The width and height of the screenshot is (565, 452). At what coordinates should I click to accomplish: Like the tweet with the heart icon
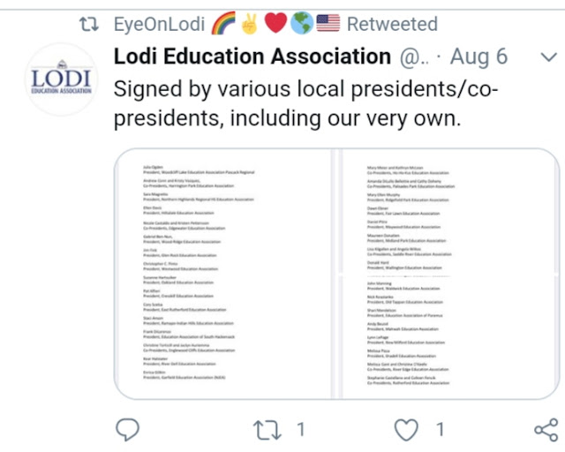point(405,430)
